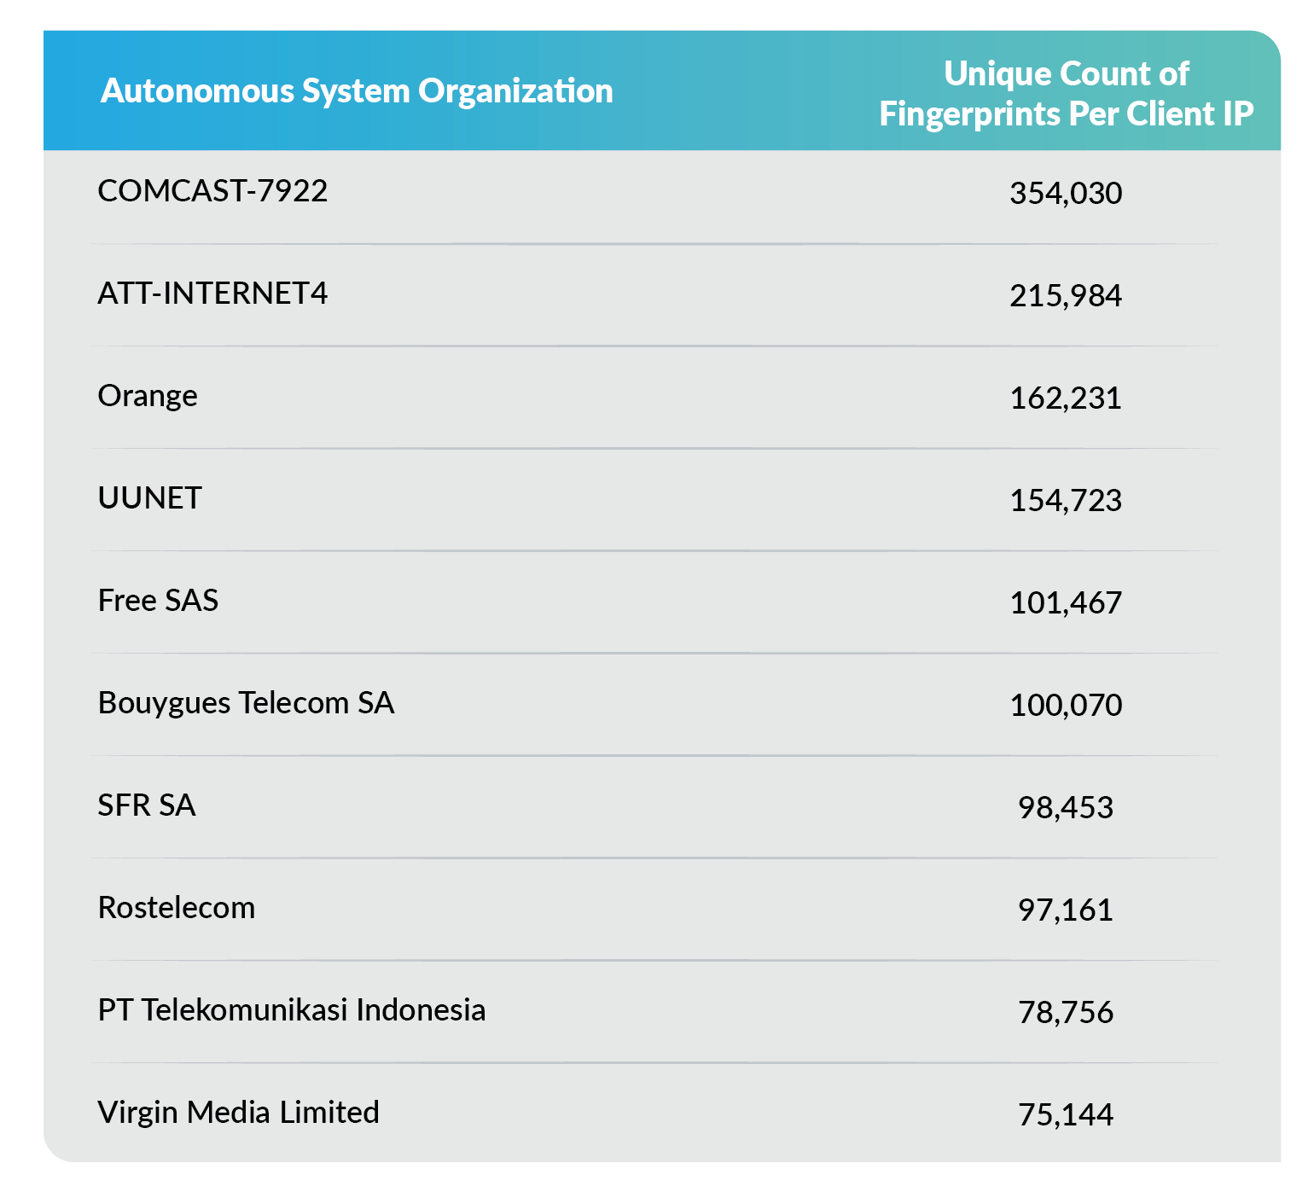The image size is (1314, 1192).
Task: Select the UUNET row label
Action: click(x=149, y=498)
